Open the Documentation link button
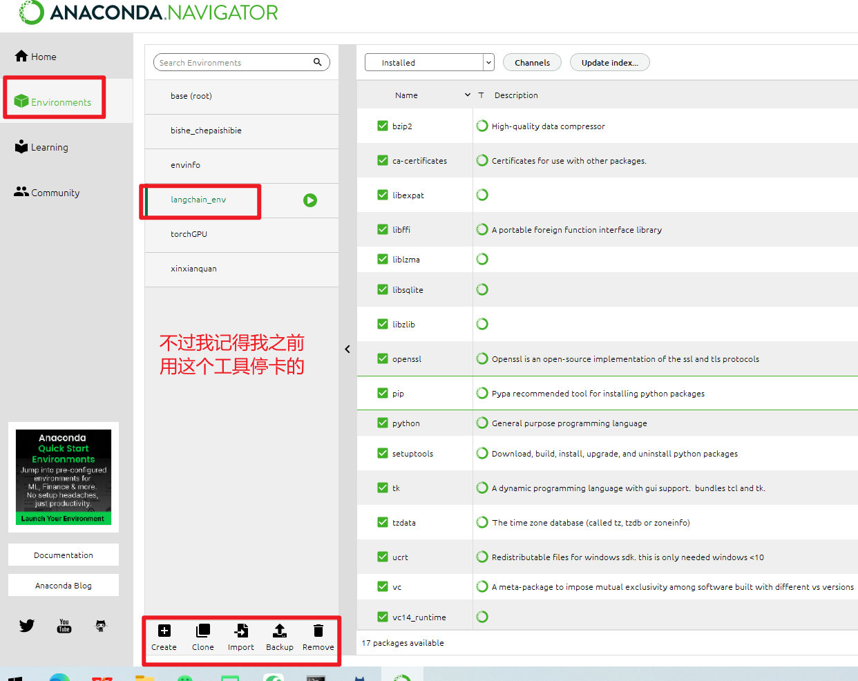The height and width of the screenshot is (681, 858). click(64, 555)
